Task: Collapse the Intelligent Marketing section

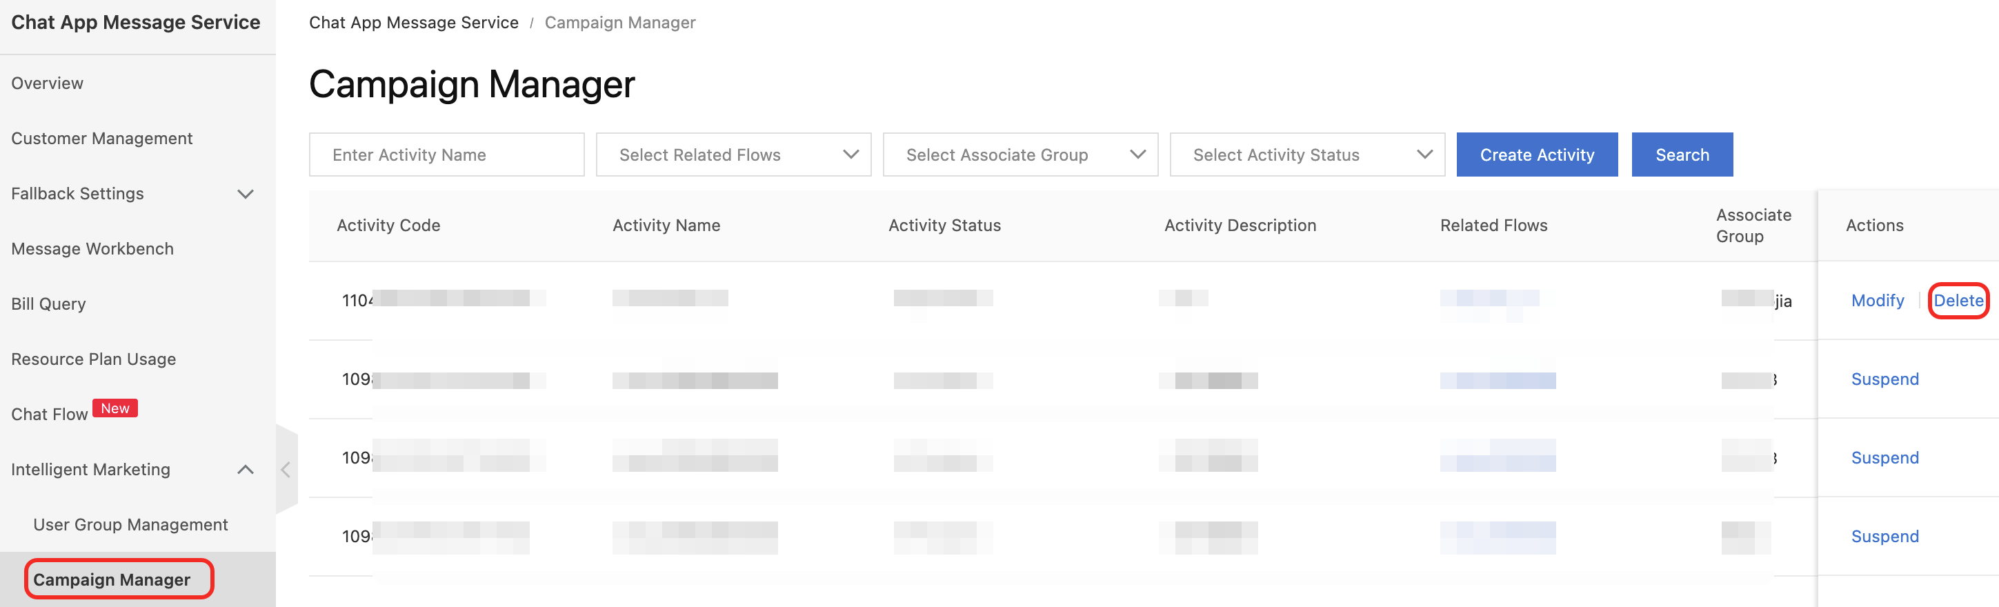Action: pyautogui.click(x=246, y=470)
